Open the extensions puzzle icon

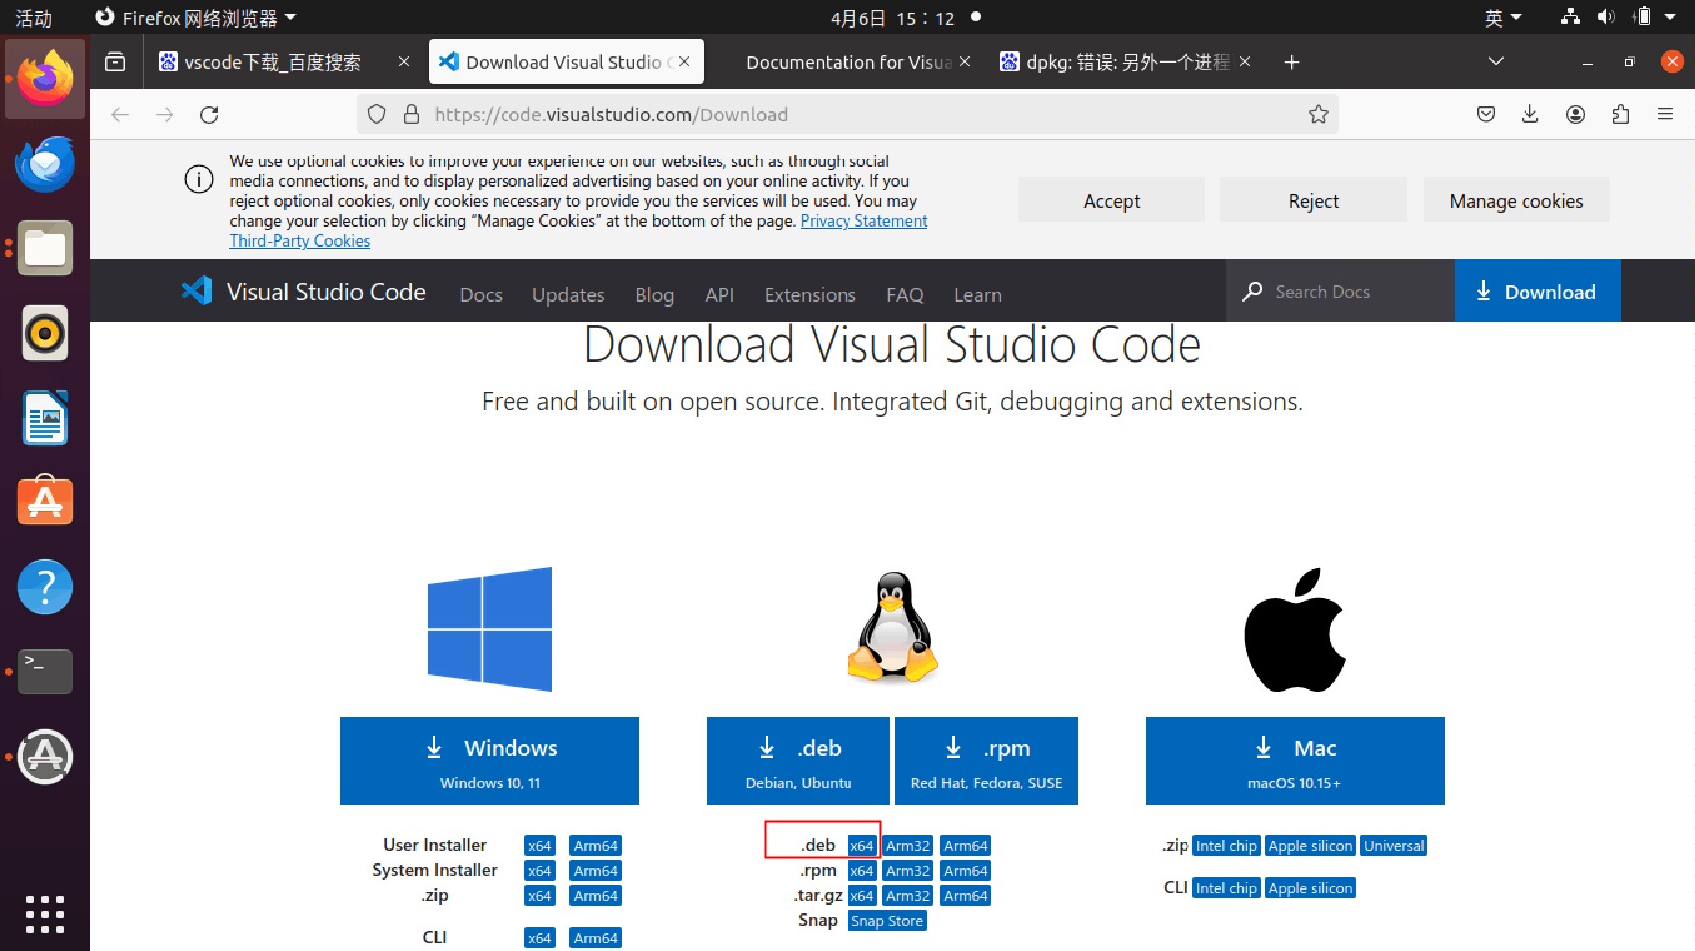click(x=1621, y=114)
